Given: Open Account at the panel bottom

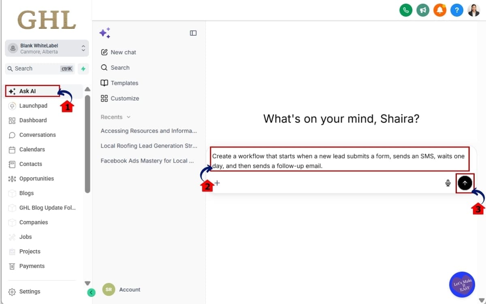Looking at the screenshot, I should 130,290.
